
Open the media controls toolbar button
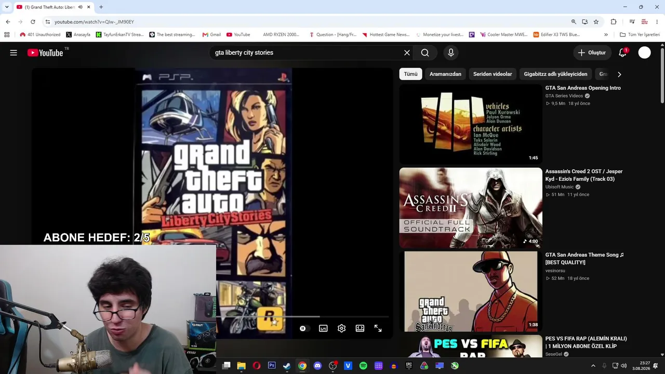click(x=632, y=22)
